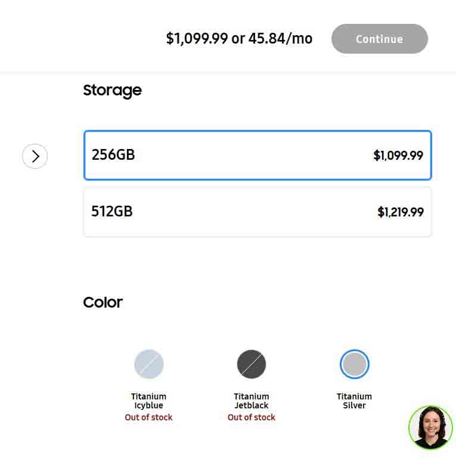Choose the 512GB storage option
The width and height of the screenshot is (456, 462).
pyautogui.click(x=257, y=212)
